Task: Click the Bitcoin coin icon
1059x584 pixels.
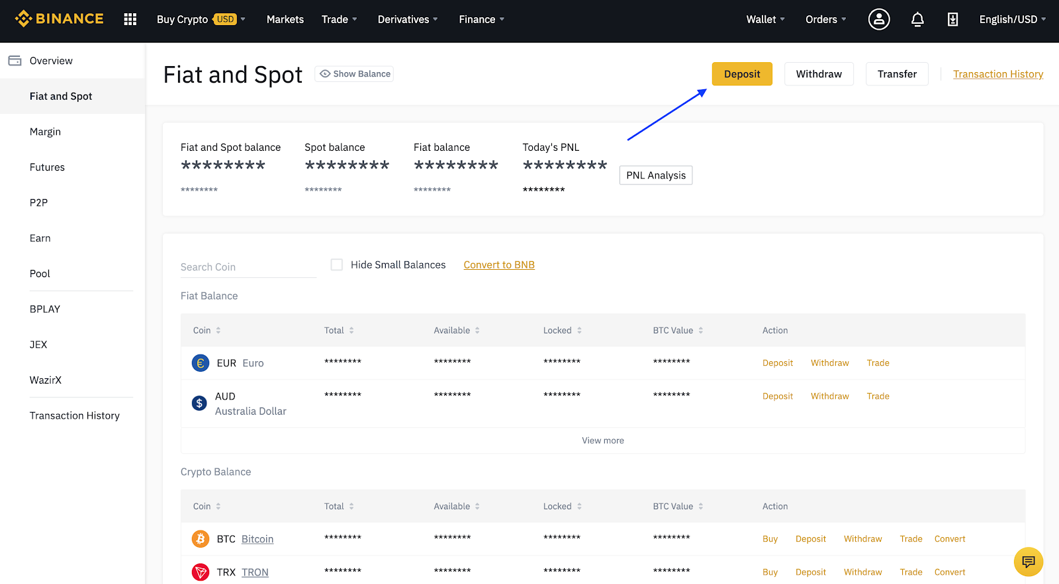Action: tap(201, 539)
